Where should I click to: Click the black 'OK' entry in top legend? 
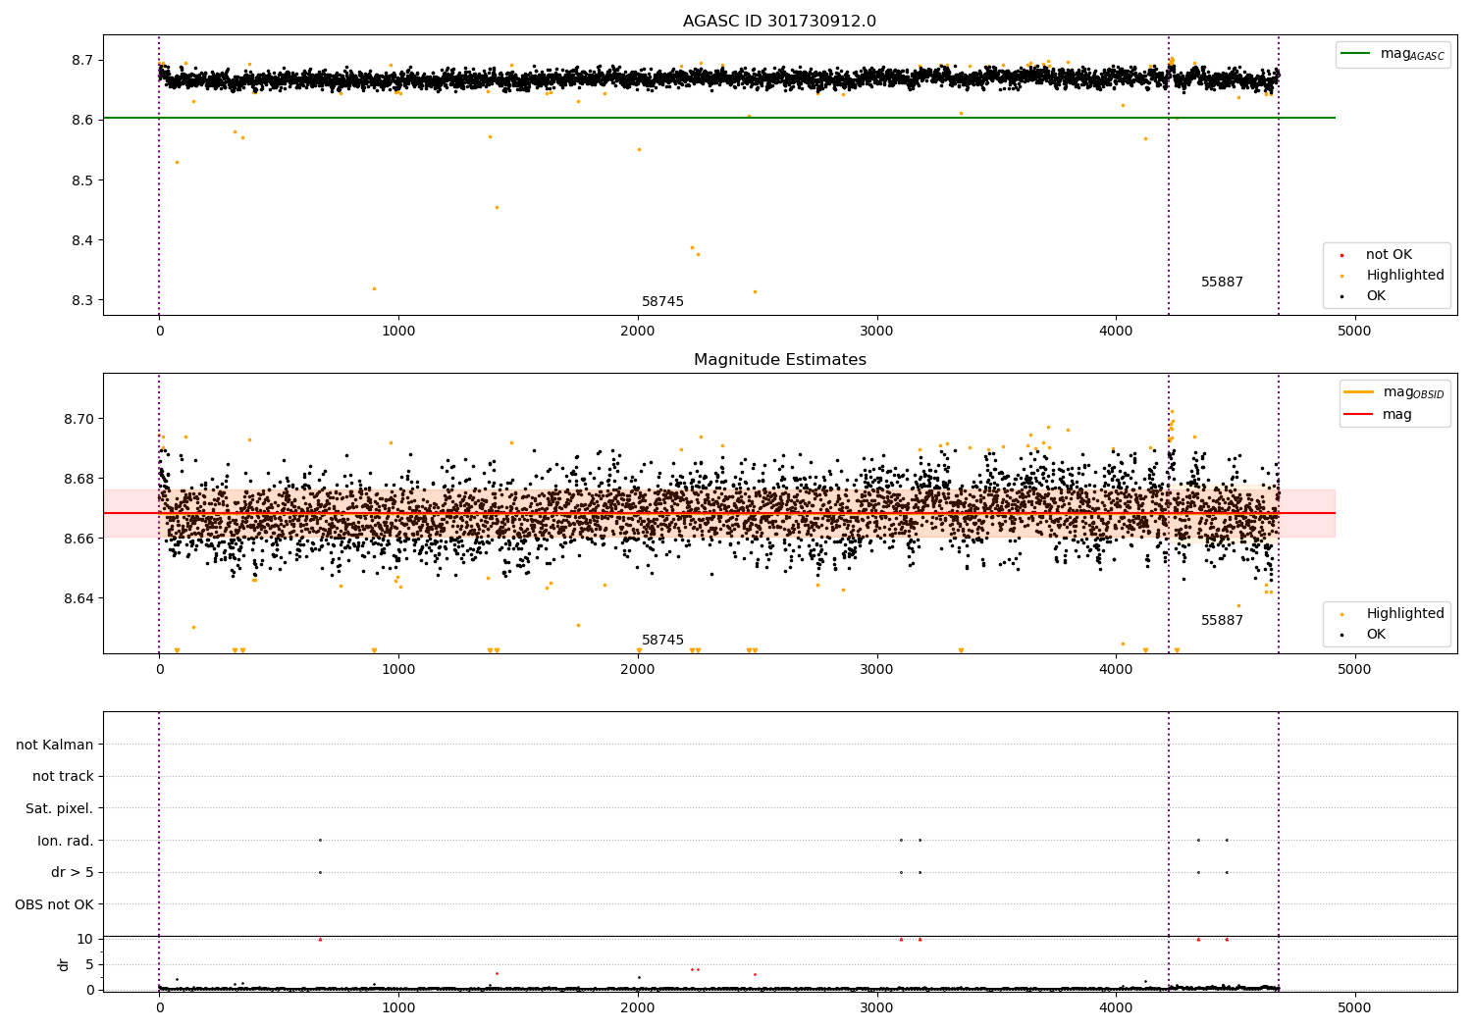point(1376,296)
